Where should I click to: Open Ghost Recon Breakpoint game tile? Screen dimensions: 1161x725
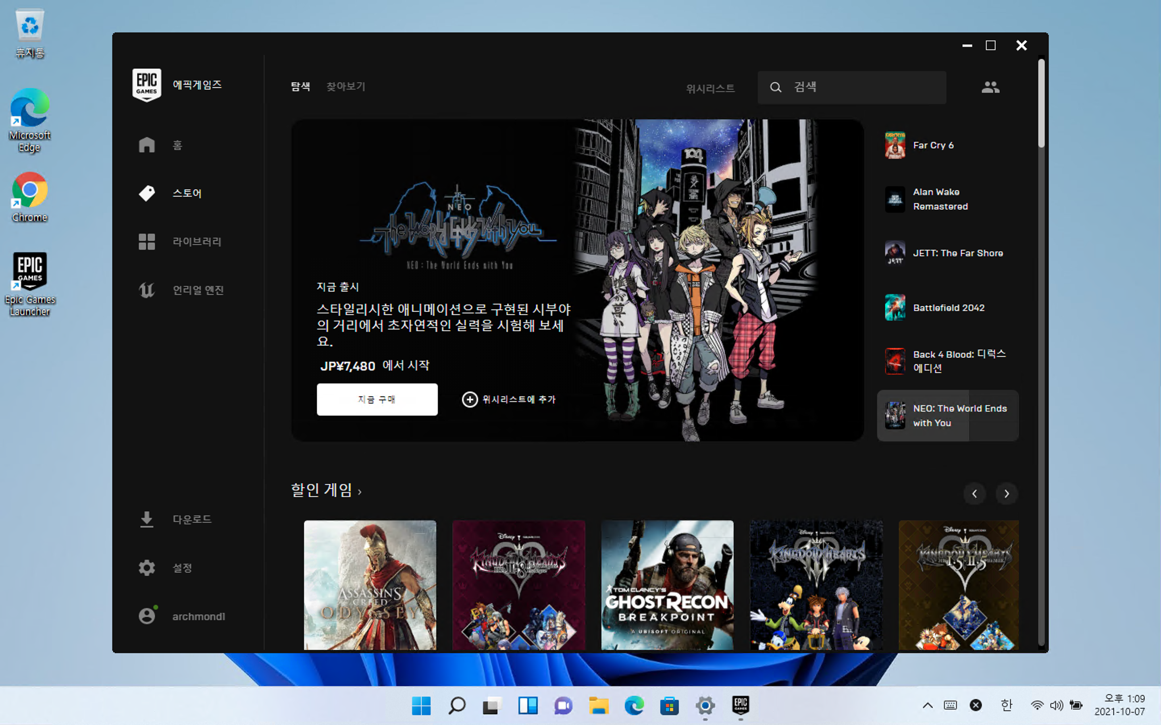click(x=667, y=585)
